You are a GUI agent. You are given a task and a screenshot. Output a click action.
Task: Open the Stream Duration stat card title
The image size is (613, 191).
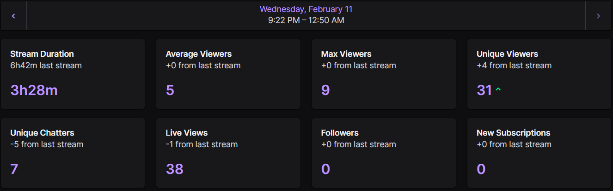pos(42,54)
